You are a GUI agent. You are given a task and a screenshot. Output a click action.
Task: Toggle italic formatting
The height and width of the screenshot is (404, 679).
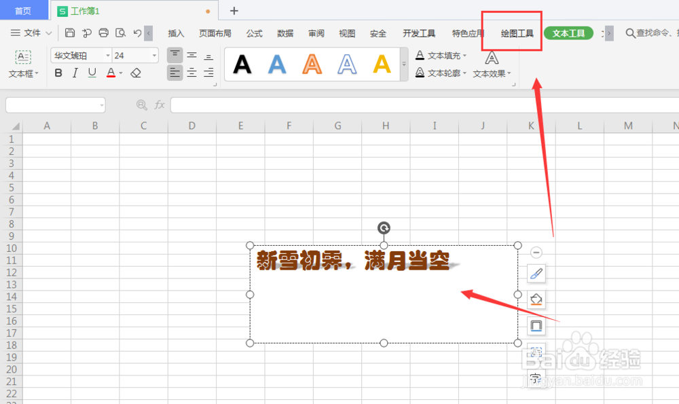75,73
